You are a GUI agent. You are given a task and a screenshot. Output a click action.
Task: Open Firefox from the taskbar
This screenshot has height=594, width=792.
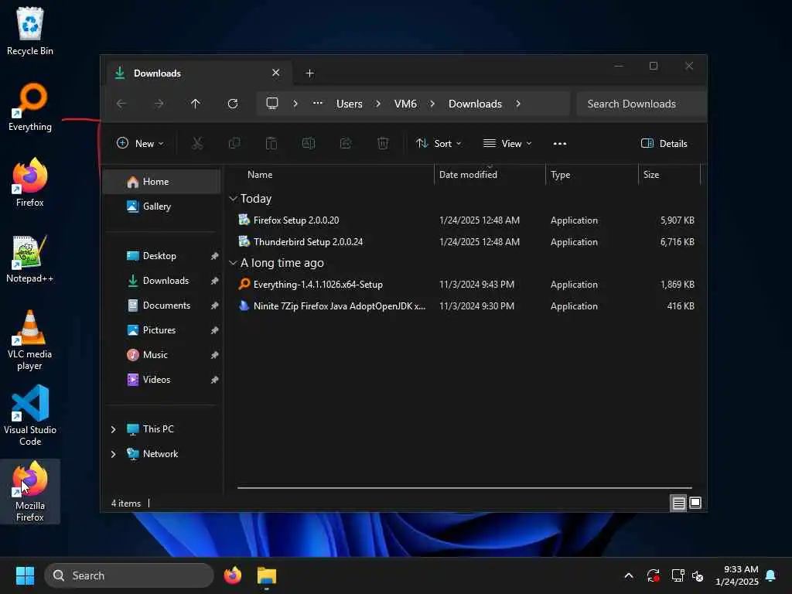[232, 575]
